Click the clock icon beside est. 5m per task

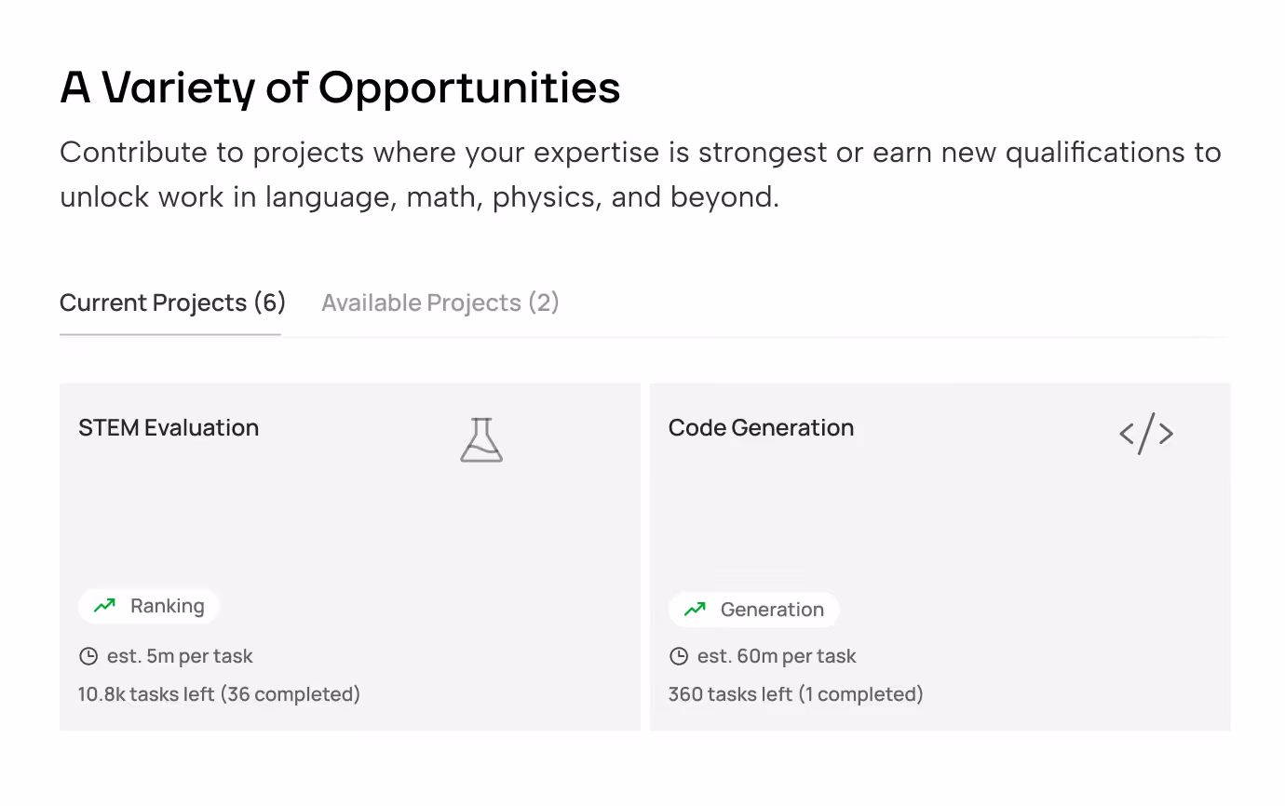[88, 656]
